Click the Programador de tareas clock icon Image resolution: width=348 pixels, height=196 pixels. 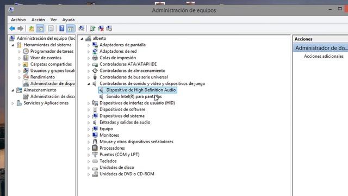coord(26,51)
